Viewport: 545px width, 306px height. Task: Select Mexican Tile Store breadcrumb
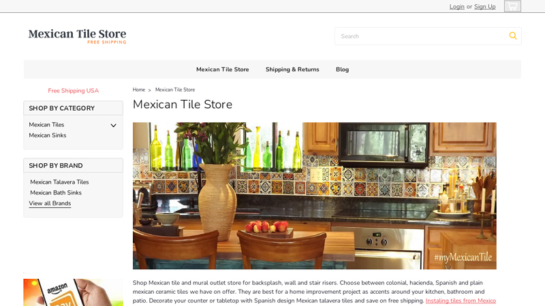click(x=175, y=90)
